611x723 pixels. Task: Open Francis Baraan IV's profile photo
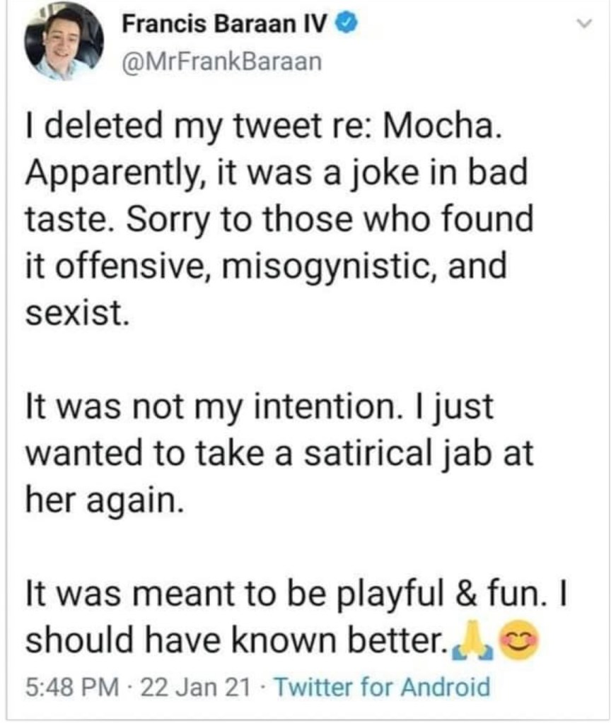[63, 41]
